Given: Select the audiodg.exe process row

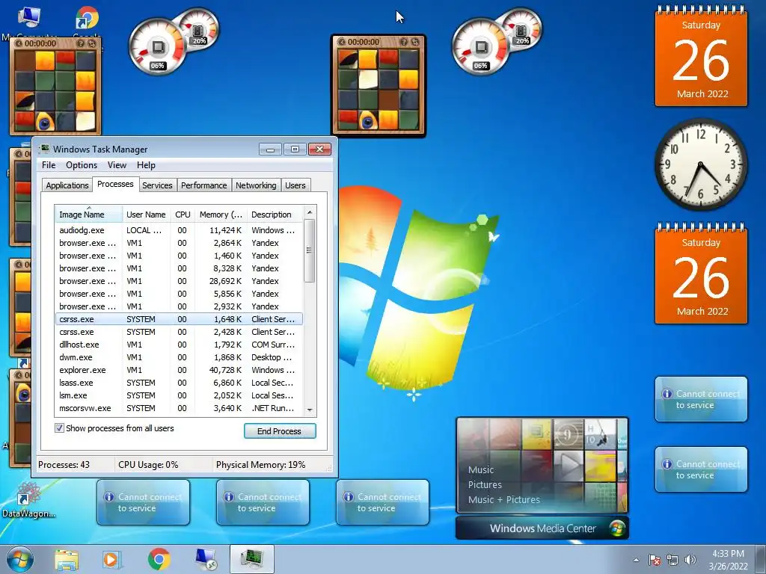Looking at the screenshot, I should coord(179,230).
